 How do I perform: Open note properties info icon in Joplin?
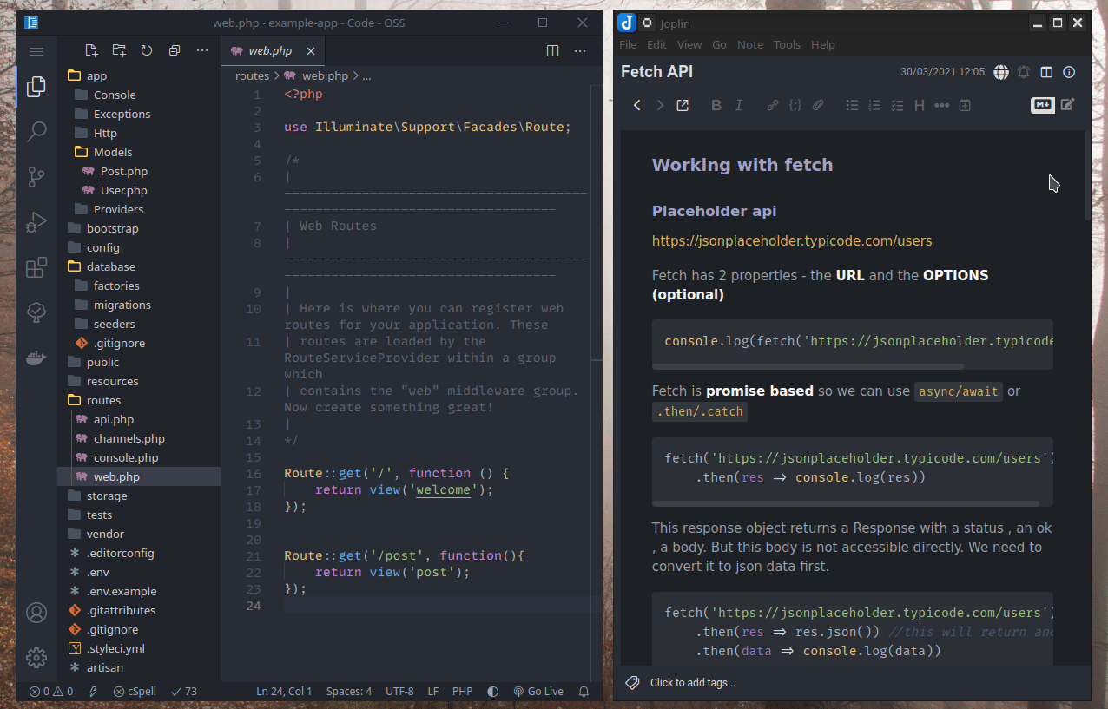tap(1070, 72)
